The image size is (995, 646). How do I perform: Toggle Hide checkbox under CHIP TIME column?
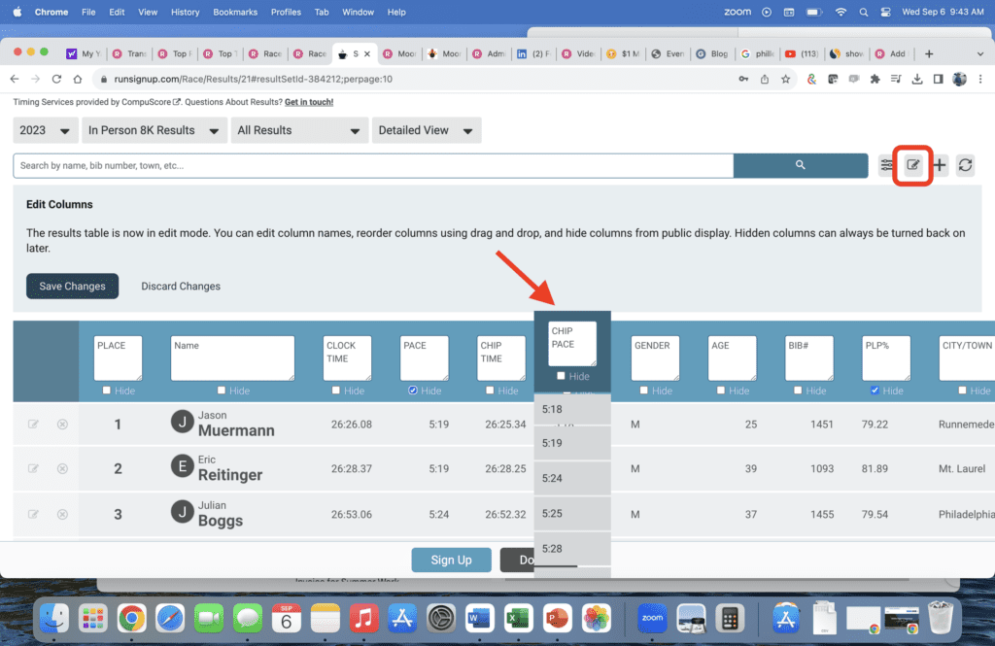coord(490,391)
